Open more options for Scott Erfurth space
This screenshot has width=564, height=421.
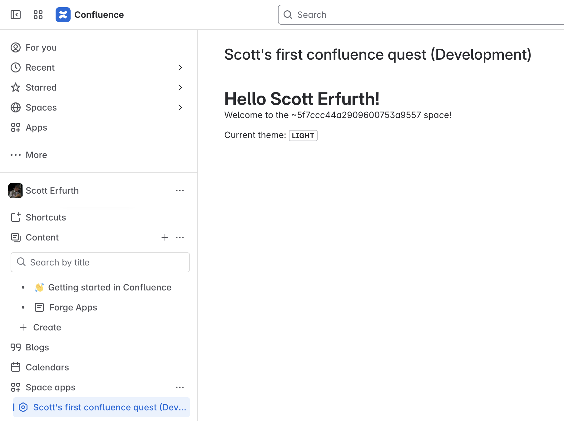pos(180,191)
